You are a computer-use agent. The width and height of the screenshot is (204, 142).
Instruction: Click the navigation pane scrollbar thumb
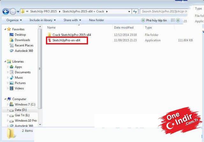click(x=40, y=69)
